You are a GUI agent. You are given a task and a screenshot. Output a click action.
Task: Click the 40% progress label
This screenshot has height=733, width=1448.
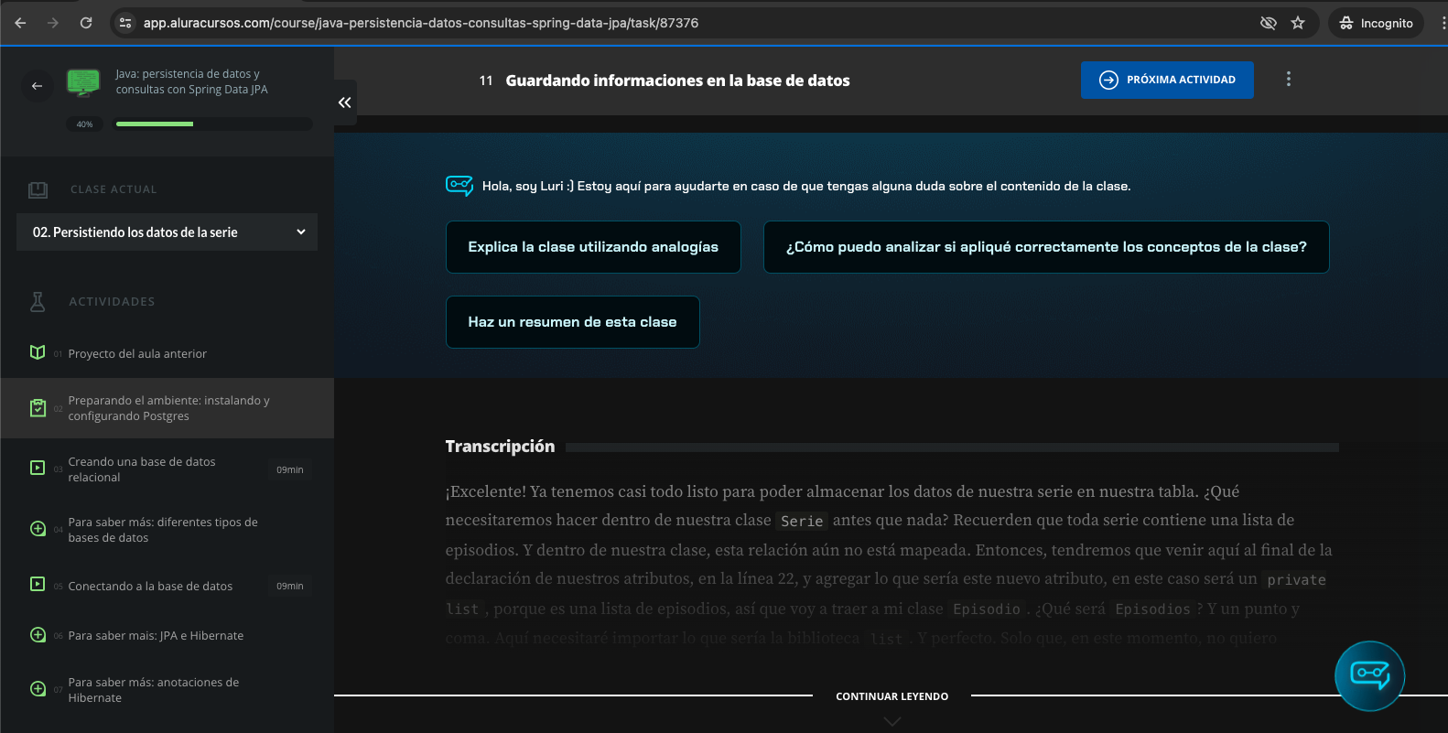(84, 124)
